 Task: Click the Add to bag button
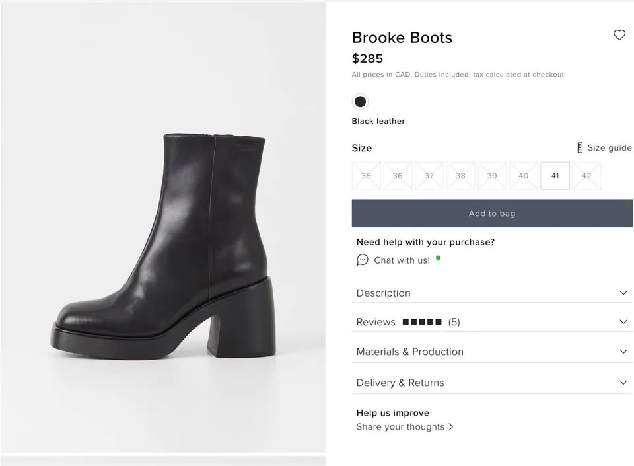[491, 213]
